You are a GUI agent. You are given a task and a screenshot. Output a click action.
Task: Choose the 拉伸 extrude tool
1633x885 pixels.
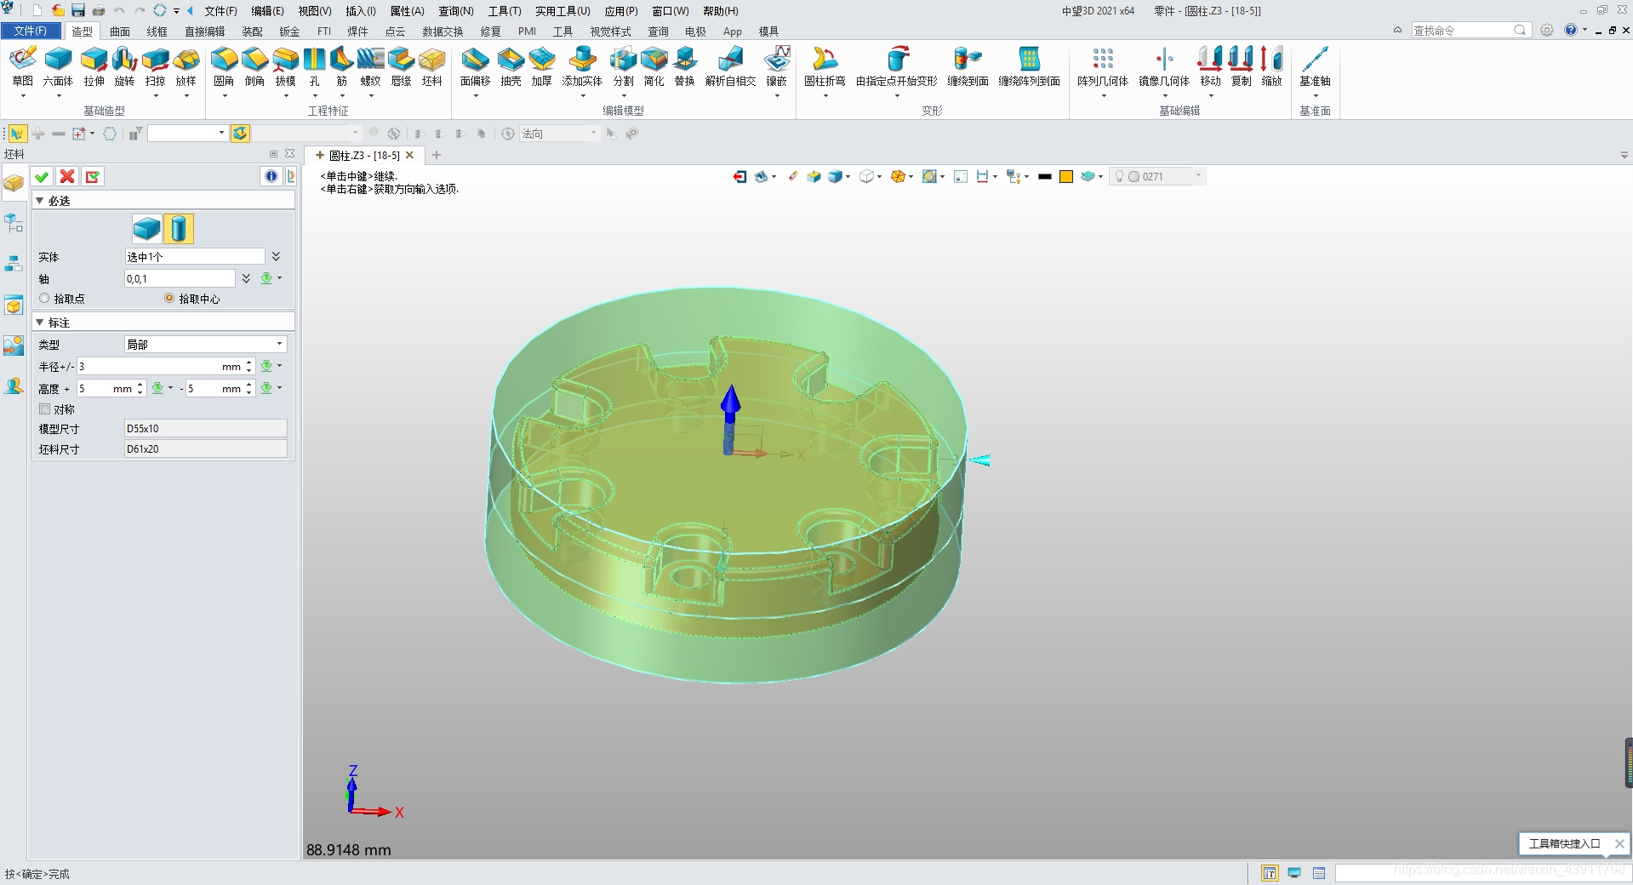(94, 66)
